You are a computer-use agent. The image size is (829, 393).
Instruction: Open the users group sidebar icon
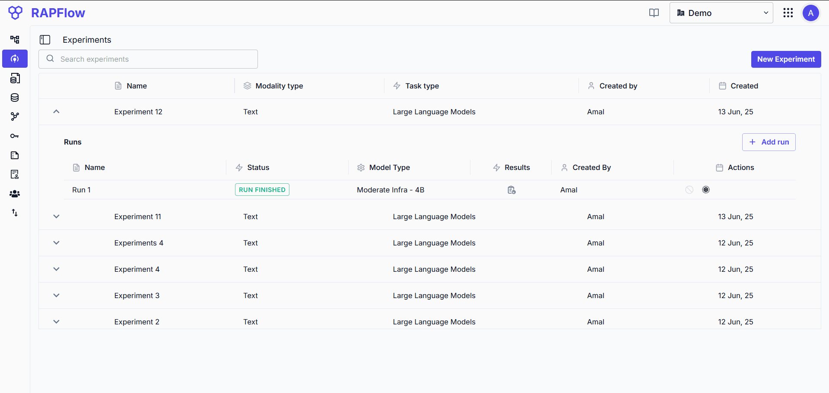pos(15,194)
